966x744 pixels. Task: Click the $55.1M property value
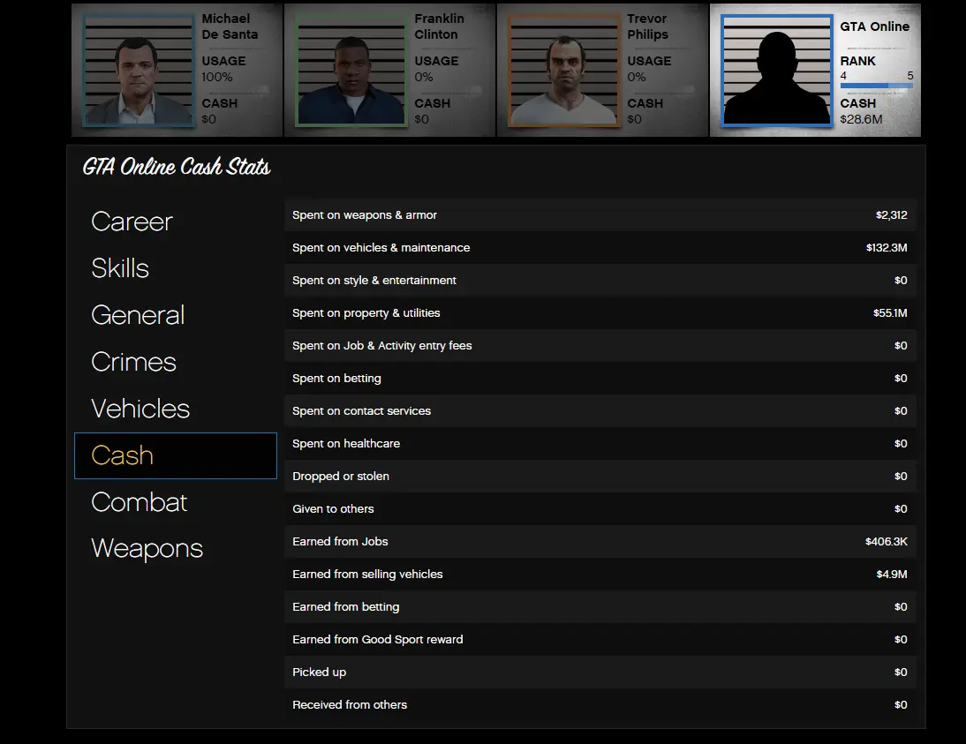coord(890,313)
